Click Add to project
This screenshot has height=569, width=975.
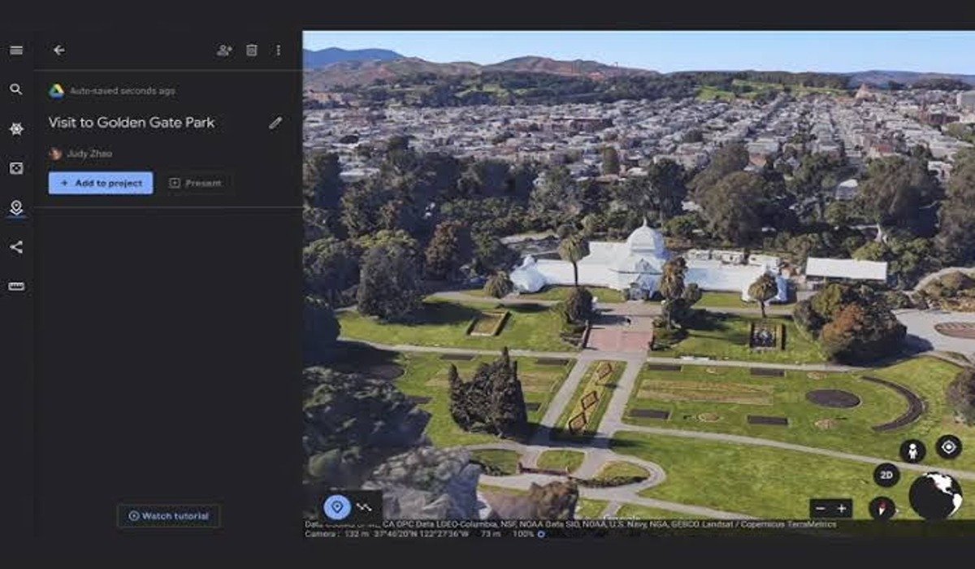click(x=100, y=183)
